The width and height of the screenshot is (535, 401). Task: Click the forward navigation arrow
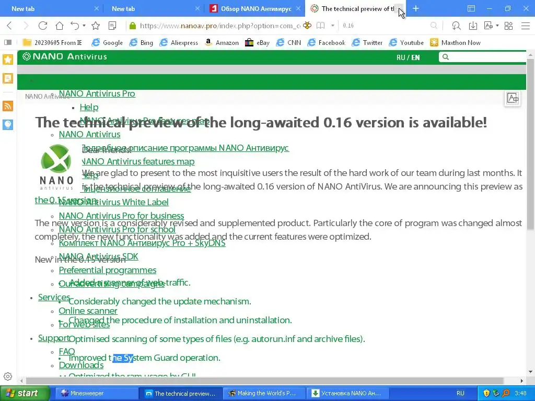pos(26,26)
